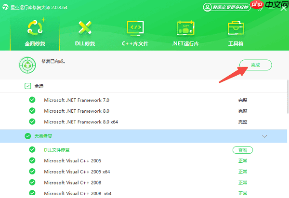The image size is (289, 198).
Task: Select the Microsoft Visual C++ 2008 x64 text
Action: (78, 193)
